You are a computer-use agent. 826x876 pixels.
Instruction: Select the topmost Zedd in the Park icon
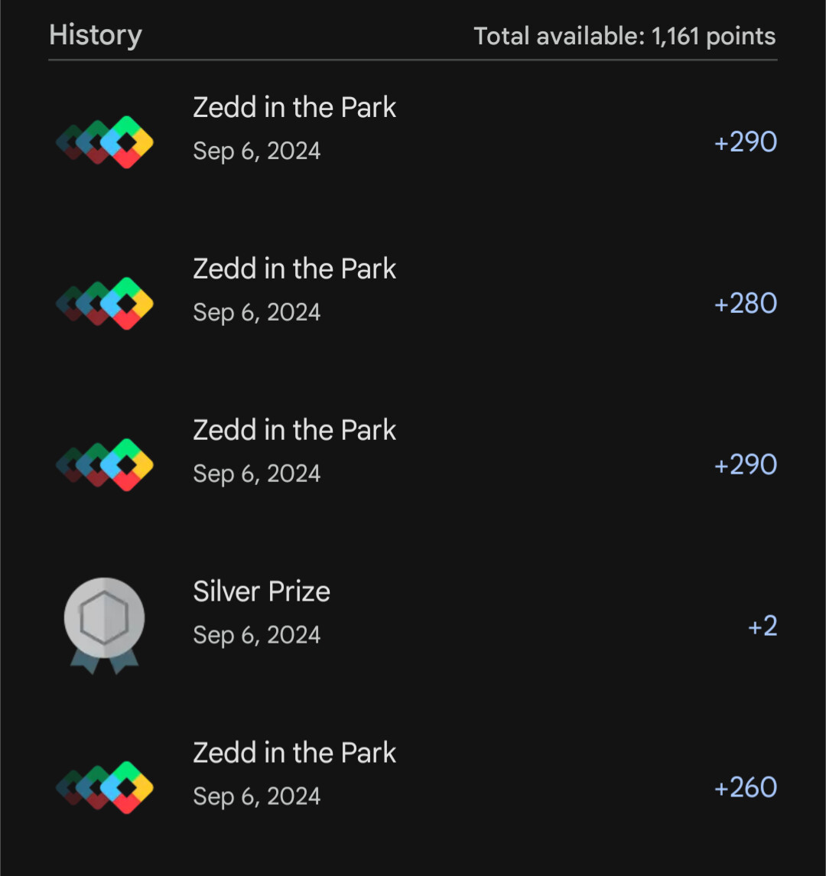(x=105, y=142)
